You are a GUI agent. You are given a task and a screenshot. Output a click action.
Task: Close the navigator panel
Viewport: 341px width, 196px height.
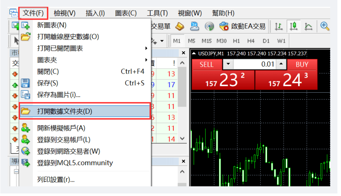click(x=184, y=161)
